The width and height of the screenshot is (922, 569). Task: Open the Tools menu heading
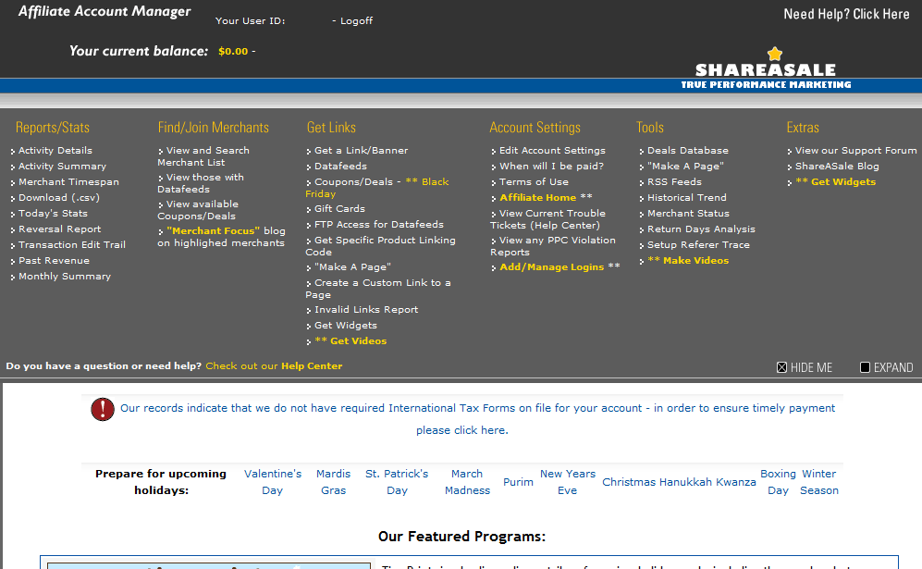point(650,128)
